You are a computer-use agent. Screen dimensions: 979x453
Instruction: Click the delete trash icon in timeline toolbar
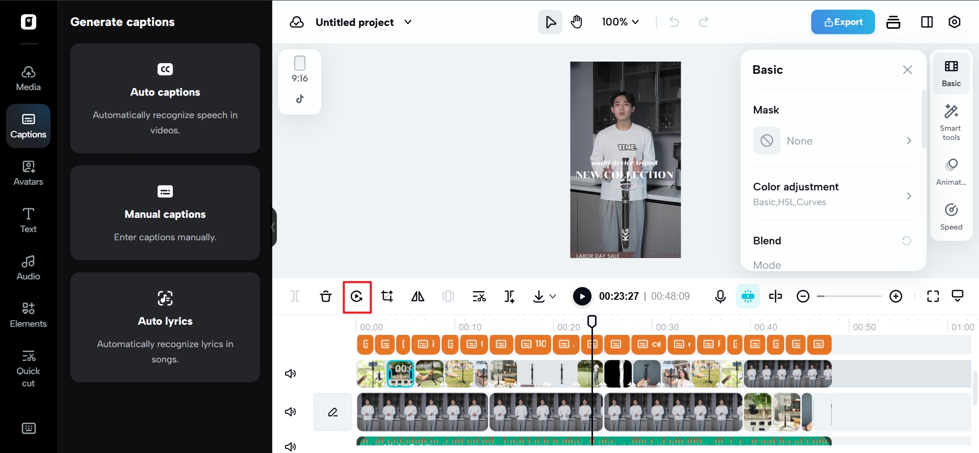[x=326, y=296]
